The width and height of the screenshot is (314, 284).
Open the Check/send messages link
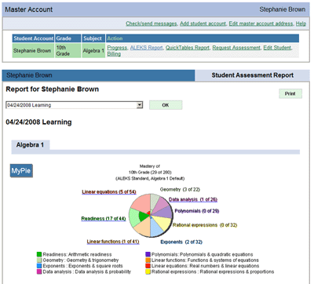coord(152,24)
